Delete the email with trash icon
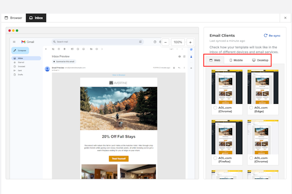The image size is (292, 194). point(64,49)
